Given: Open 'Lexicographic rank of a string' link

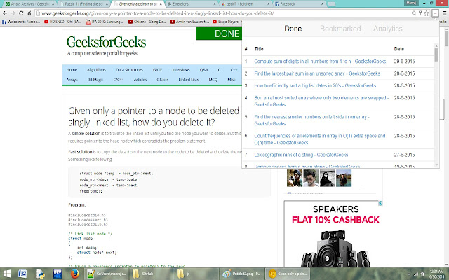Looking at the screenshot, I should coord(301,155).
